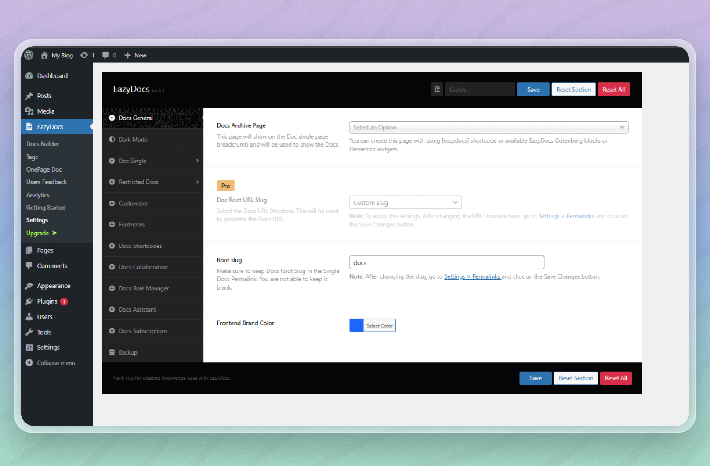Click the Appearance brush icon
Viewport: 710px width, 466px height.
(29, 286)
